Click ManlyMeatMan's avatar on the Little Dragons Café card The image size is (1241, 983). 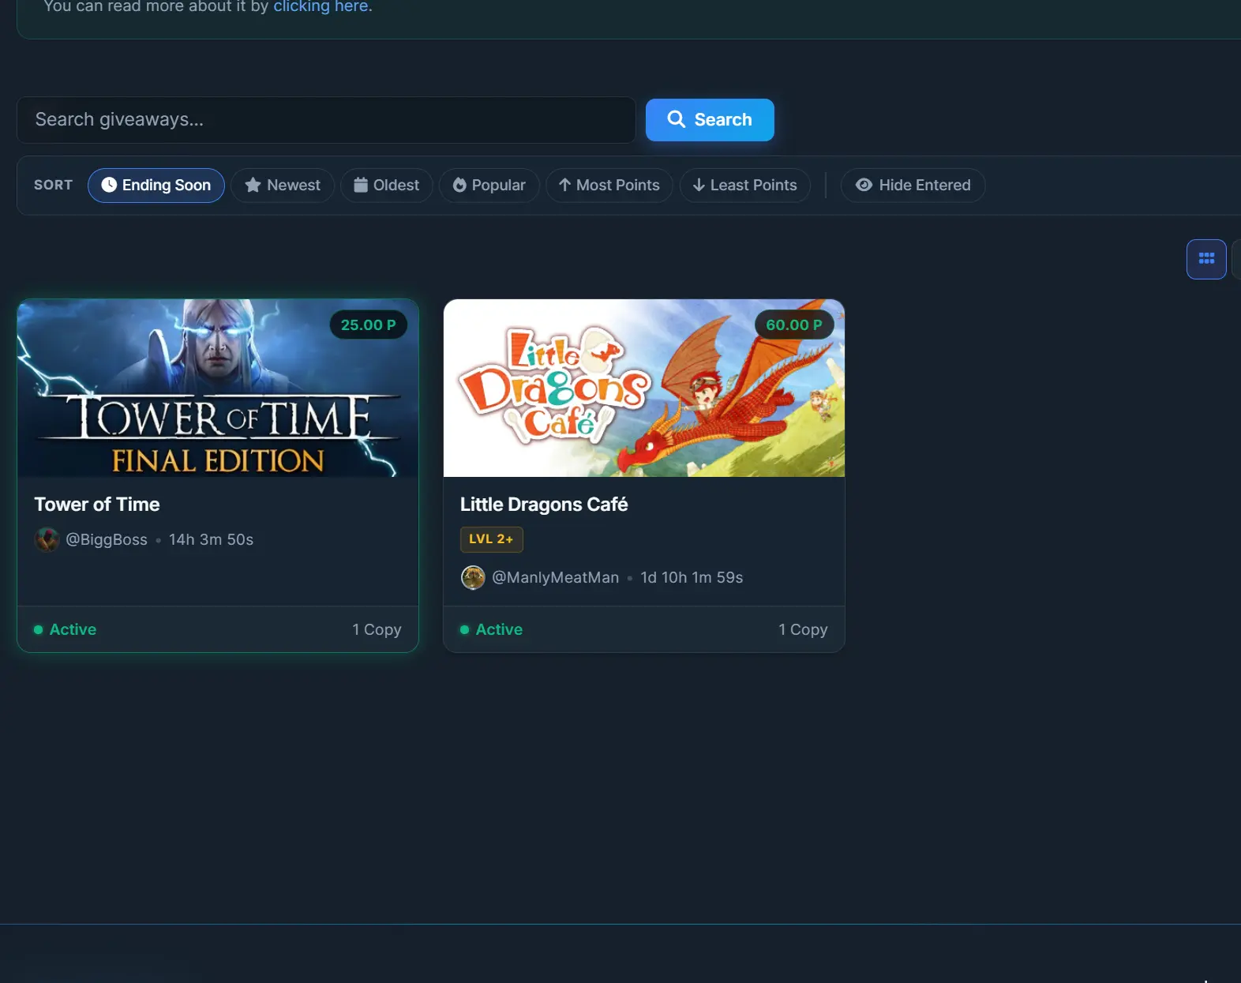pyautogui.click(x=473, y=577)
